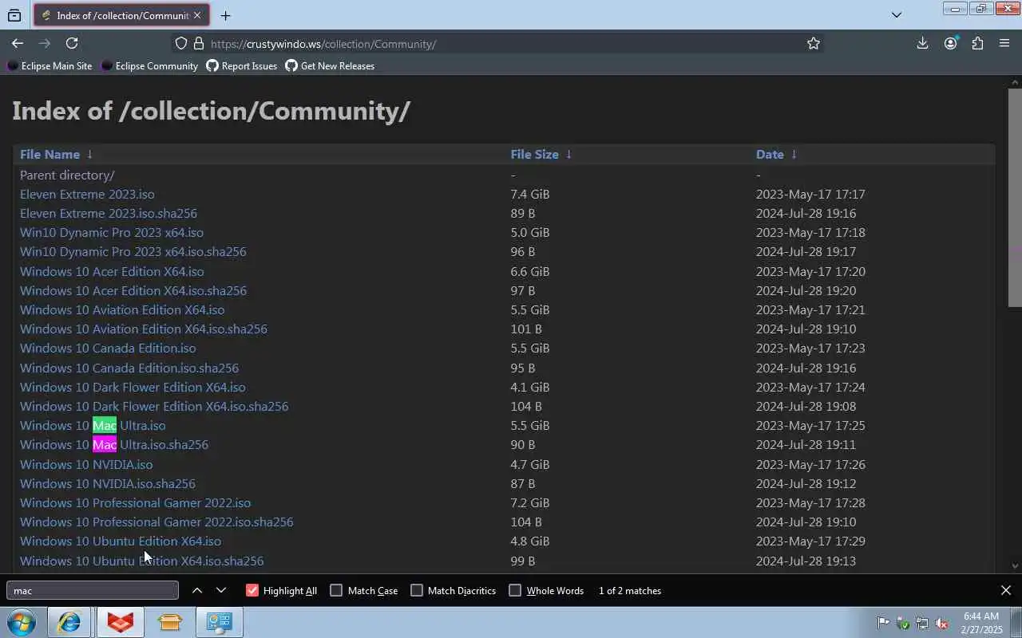This screenshot has width=1022, height=638.
Task: Sort listing by File Name
Action: tap(50, 154)
